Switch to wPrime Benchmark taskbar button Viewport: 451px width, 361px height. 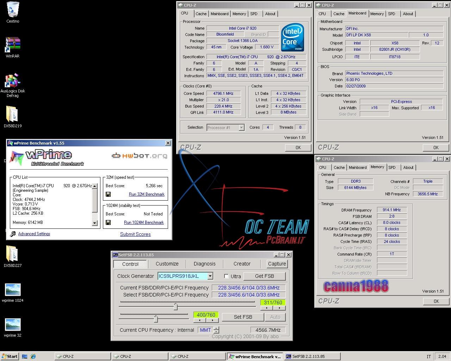point(254,356)
